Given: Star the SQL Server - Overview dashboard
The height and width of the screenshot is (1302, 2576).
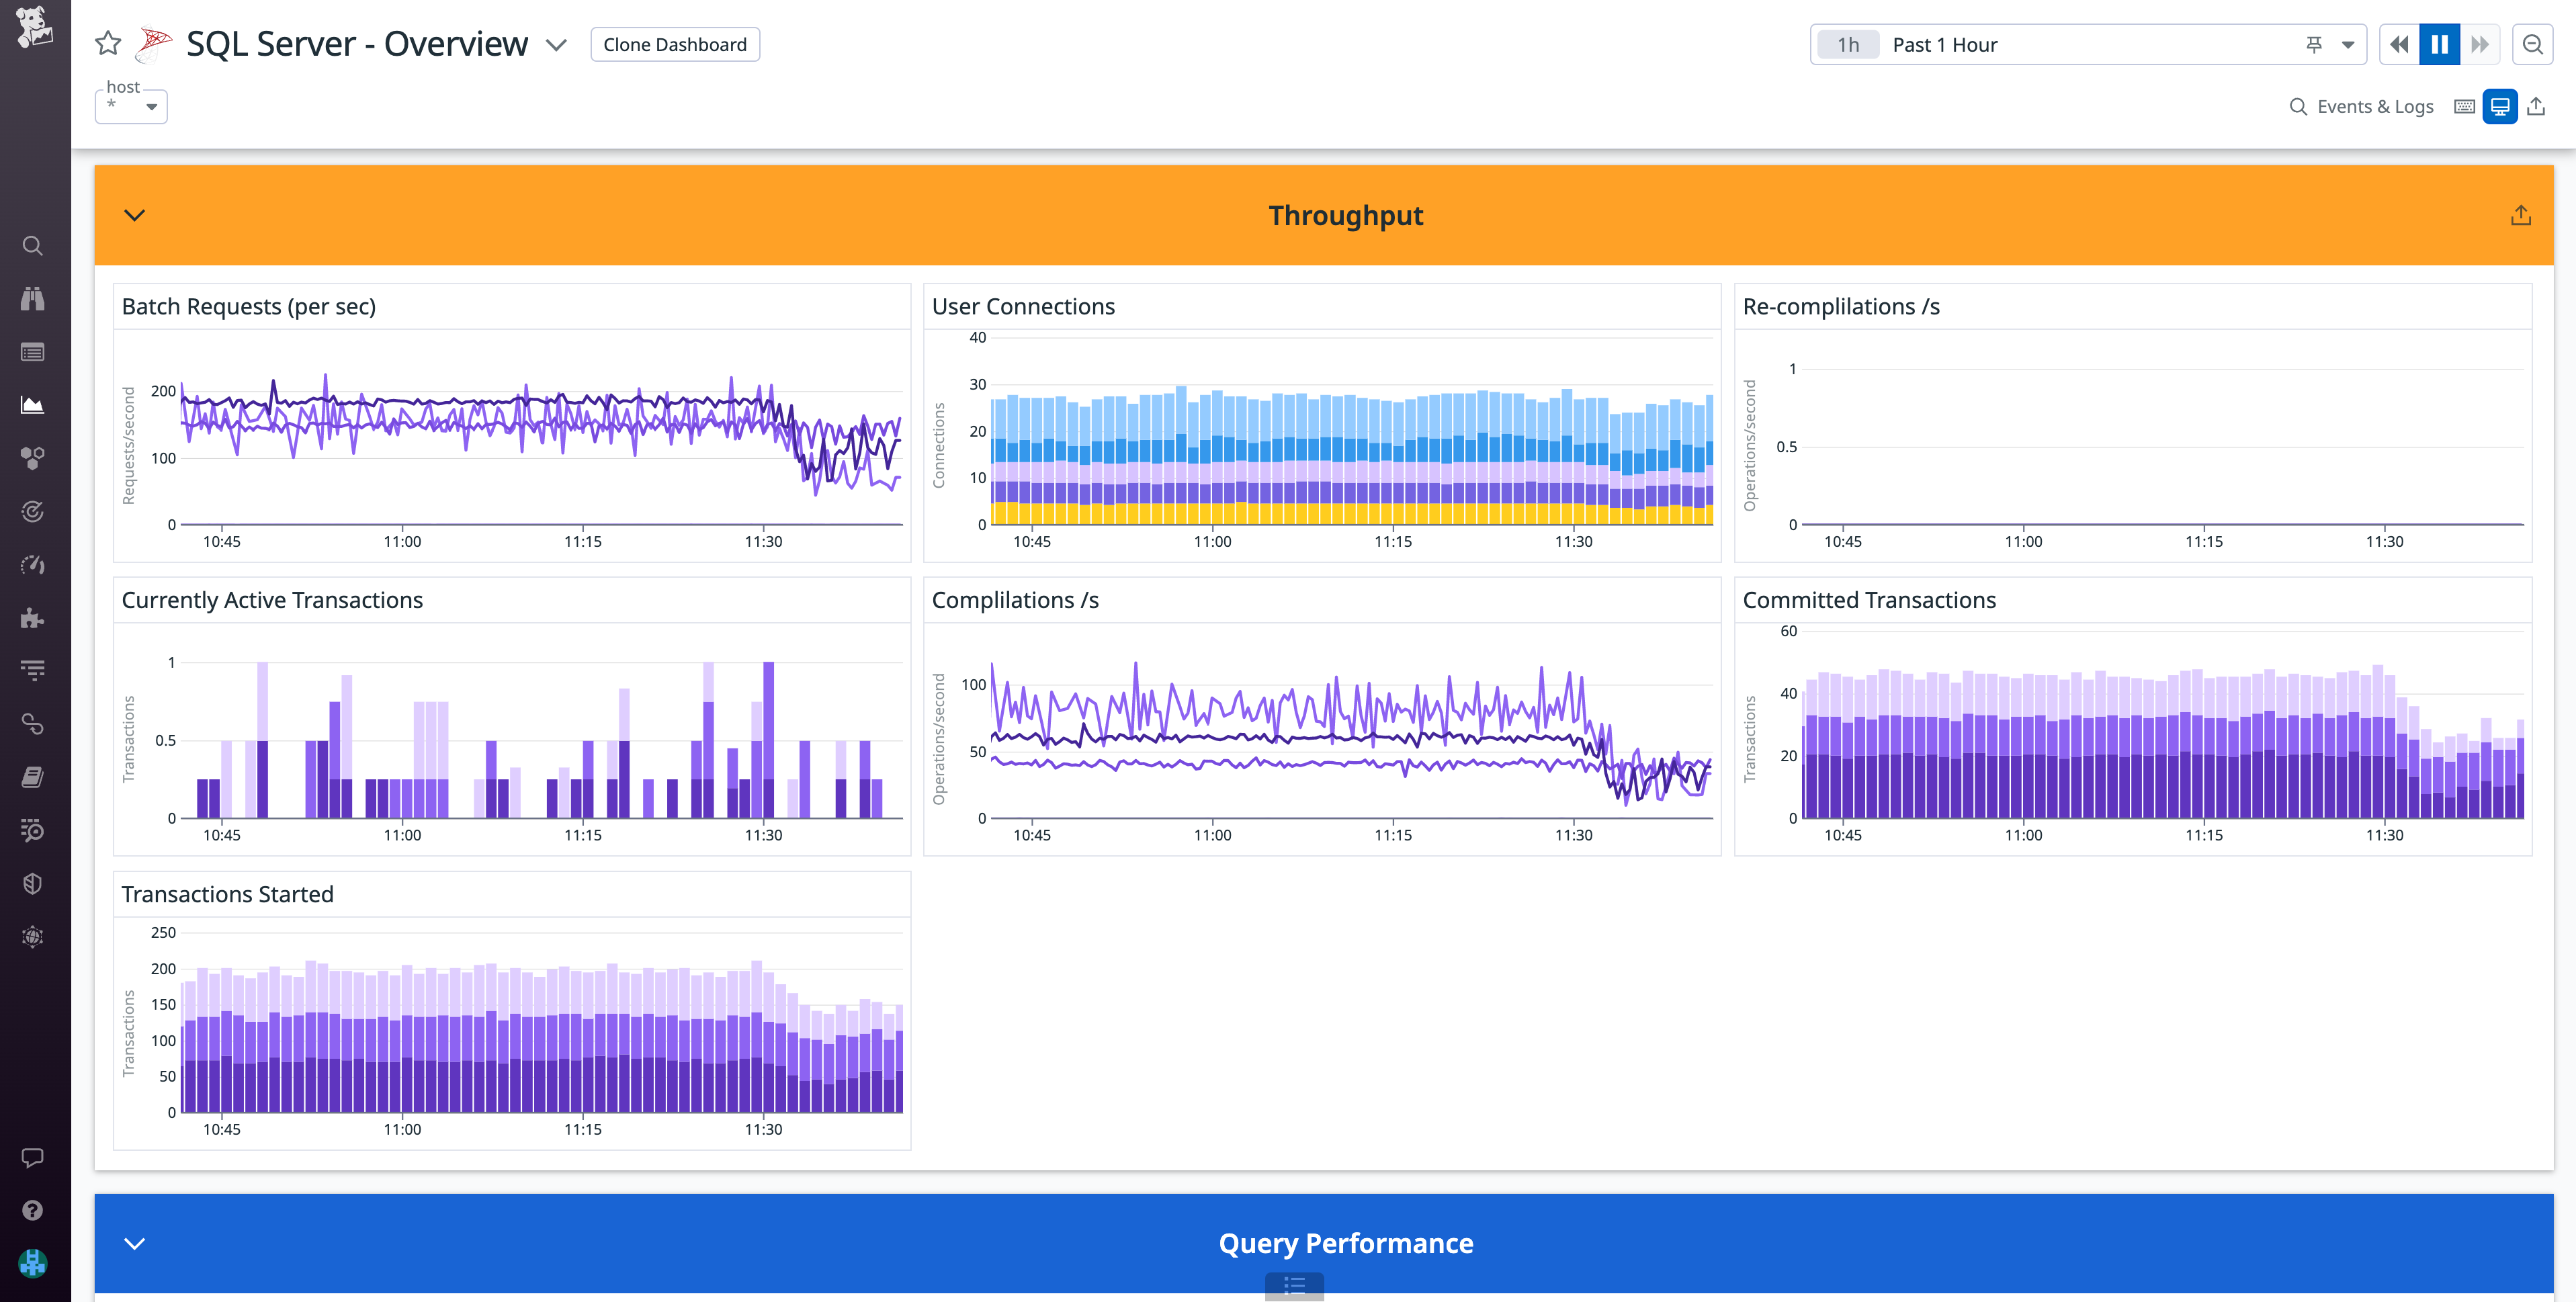Looking at the screenshot, I should (x=108, y=44).
